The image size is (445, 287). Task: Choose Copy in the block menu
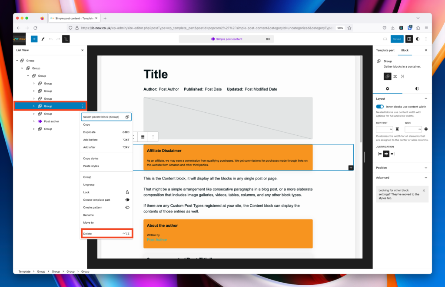point(106,124)
